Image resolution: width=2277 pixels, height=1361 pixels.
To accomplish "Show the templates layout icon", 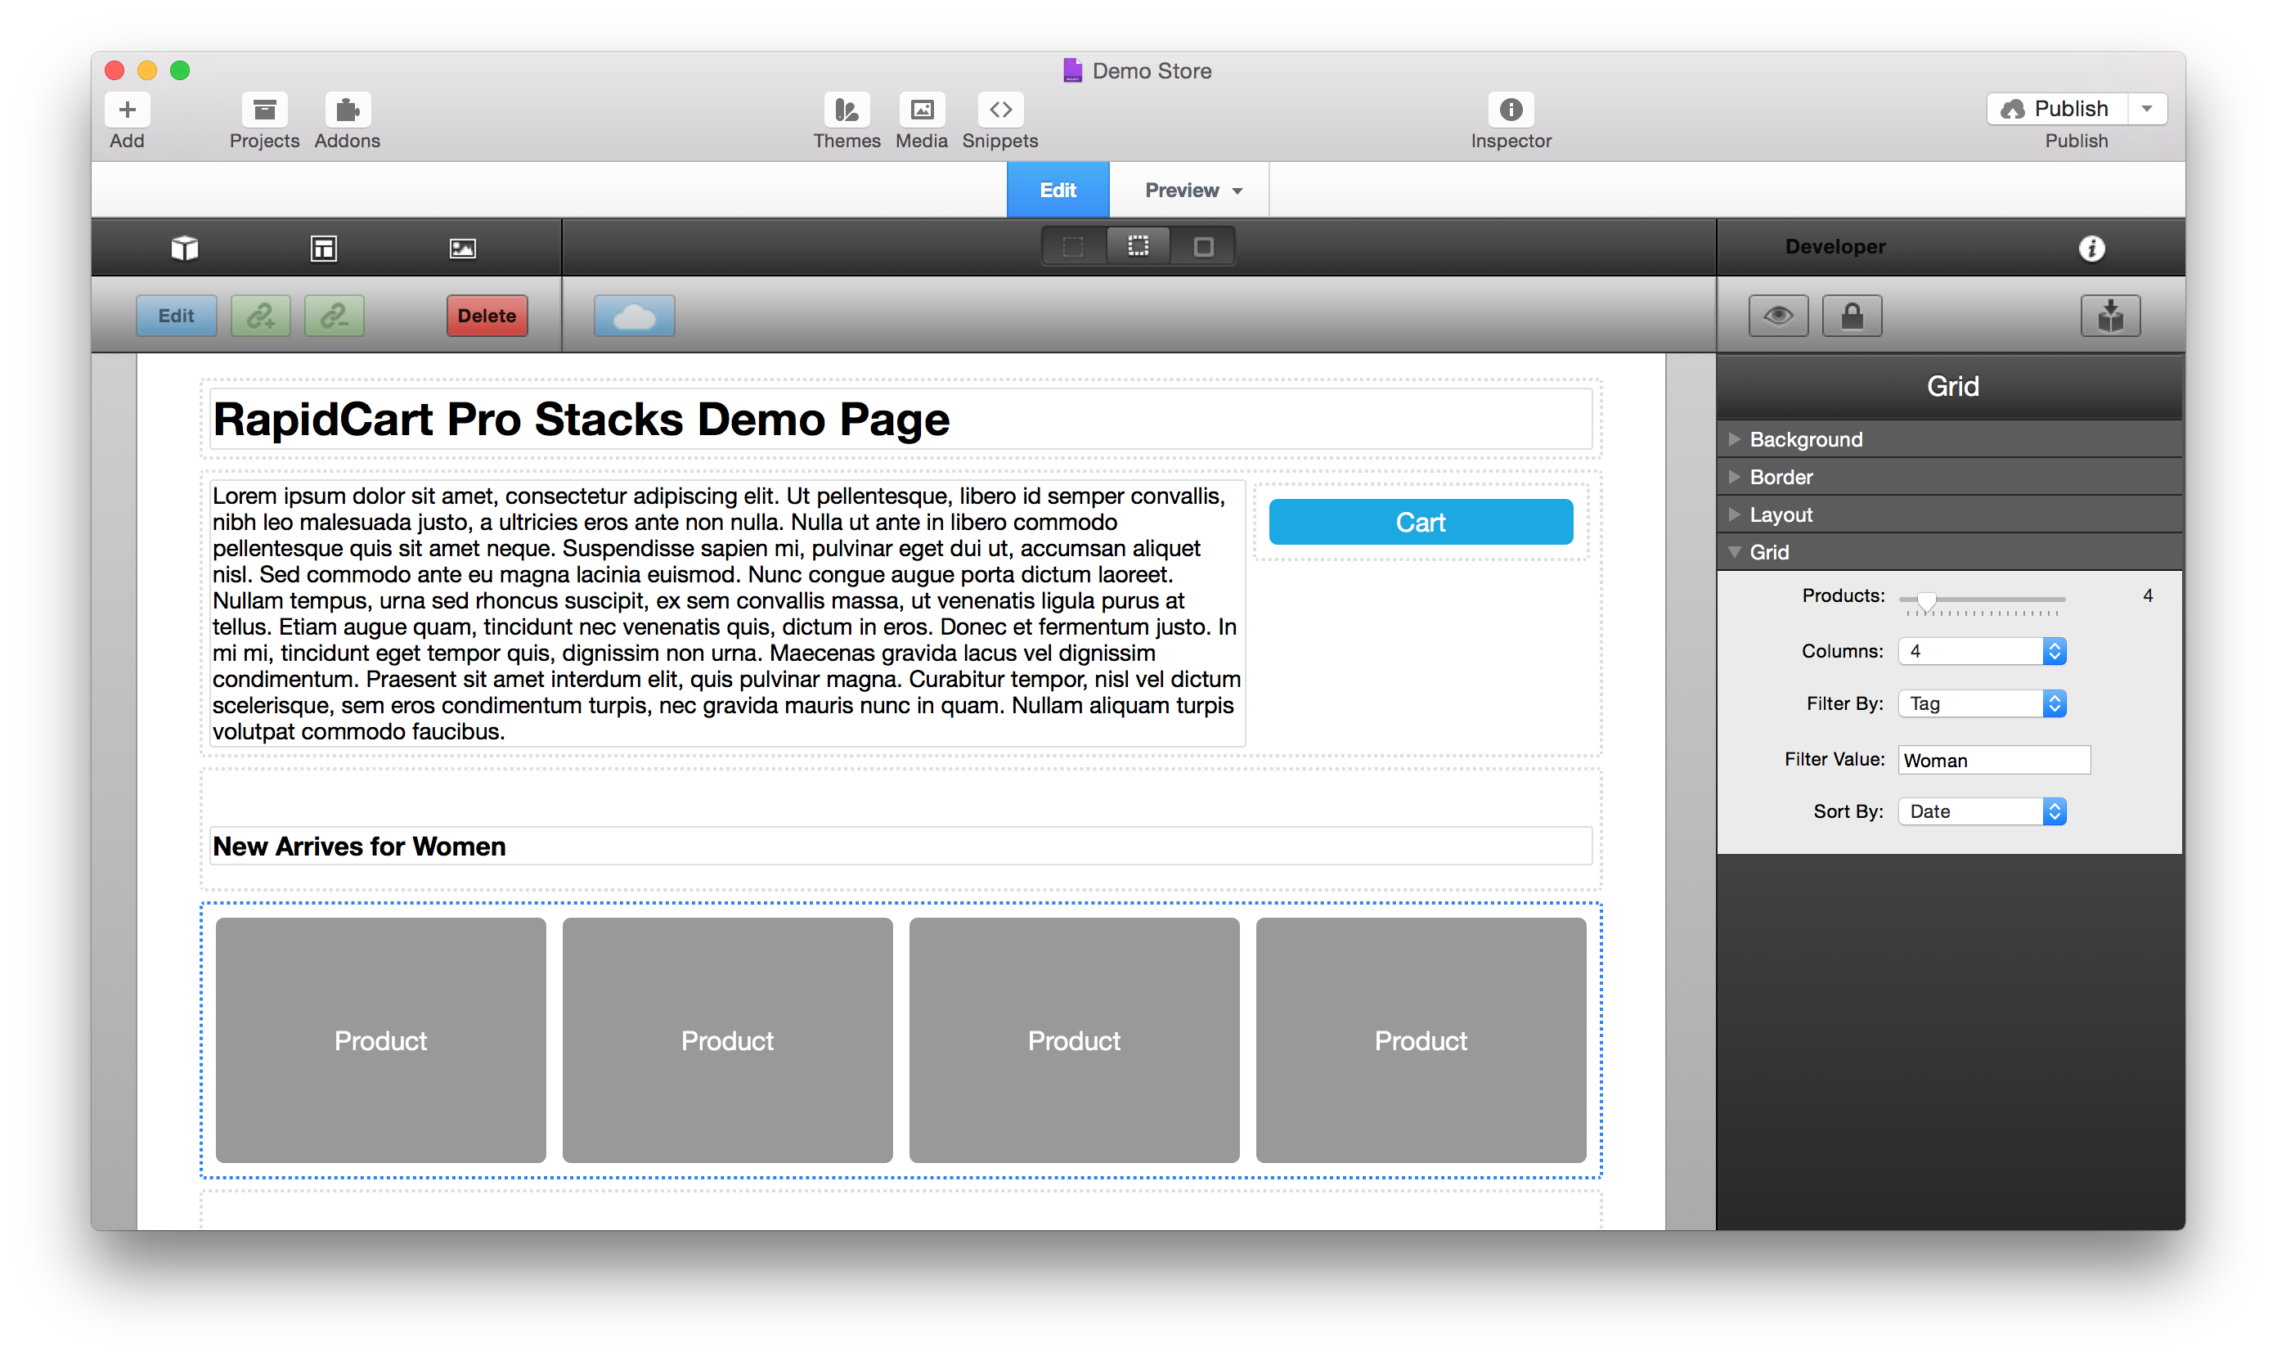I will [324, 248].
